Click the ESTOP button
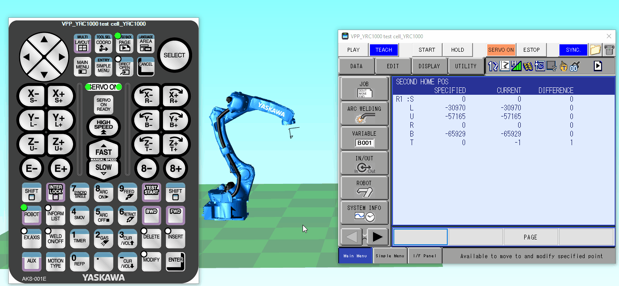This screenshot has height=286, width=619. click(x=531, y=50)
